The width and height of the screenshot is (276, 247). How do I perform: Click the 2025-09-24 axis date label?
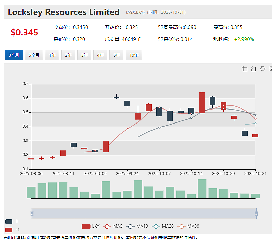pyautogui.click(x=127, y=174)
